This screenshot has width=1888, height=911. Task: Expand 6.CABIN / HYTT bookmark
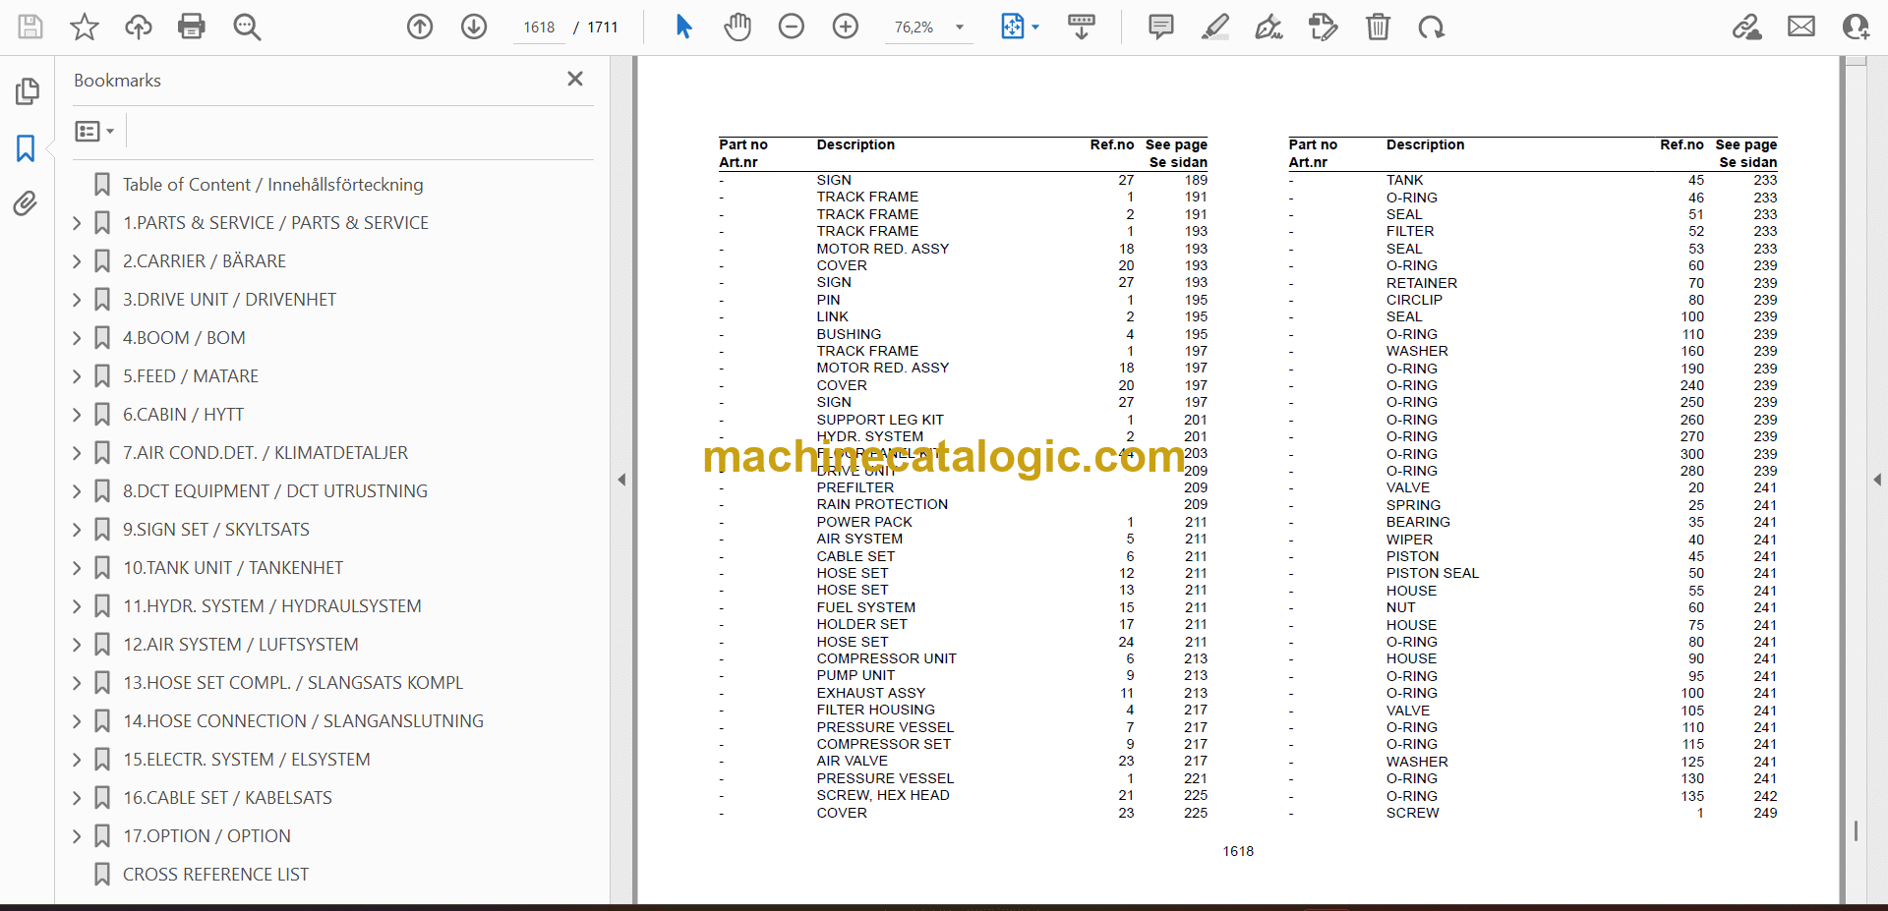click(77, 415)
